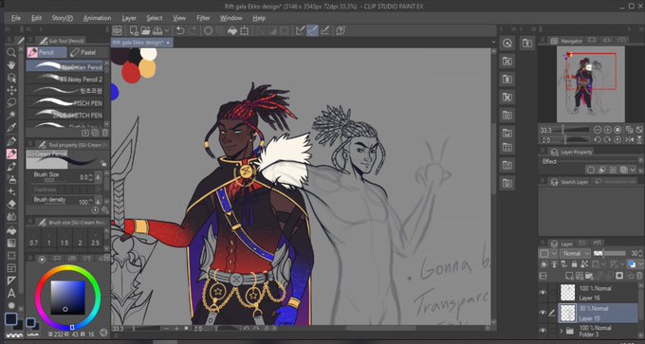This screenshot has width=645, height=344.
Task: Open the Animation menu
Action: 97,18
